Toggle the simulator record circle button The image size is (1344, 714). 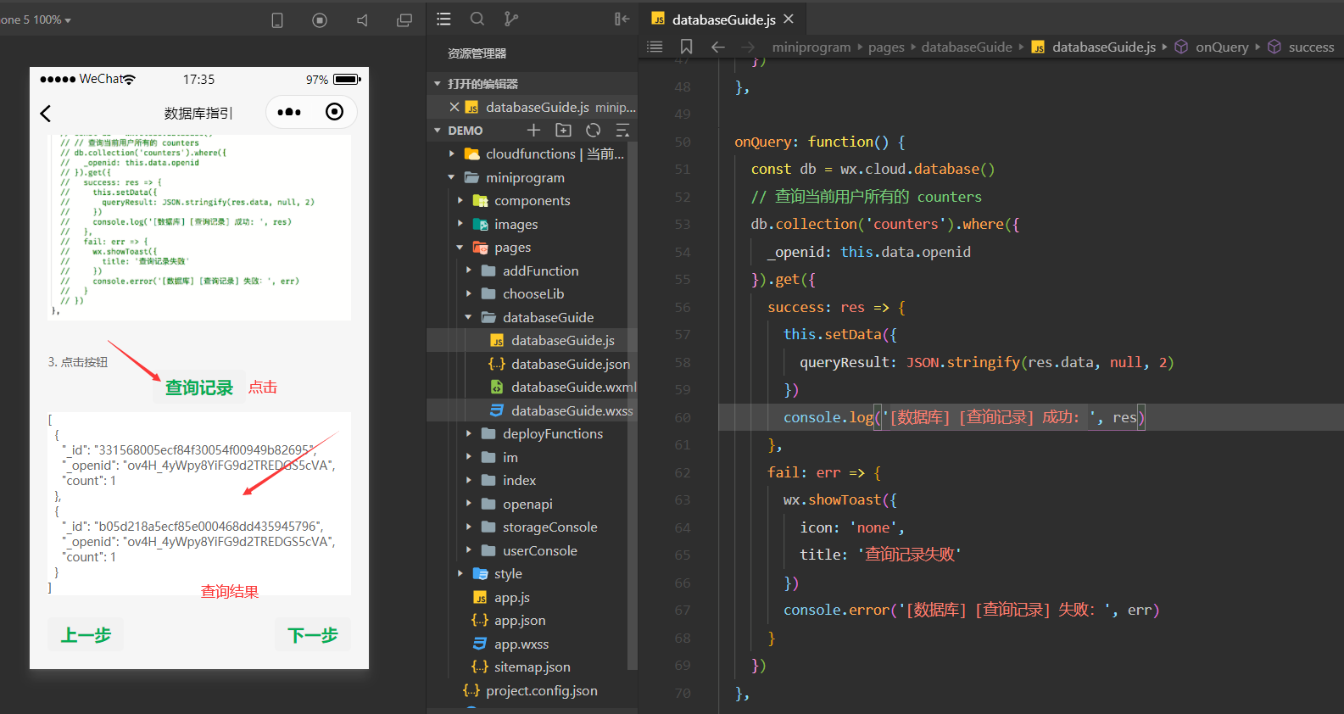[320, 20]
